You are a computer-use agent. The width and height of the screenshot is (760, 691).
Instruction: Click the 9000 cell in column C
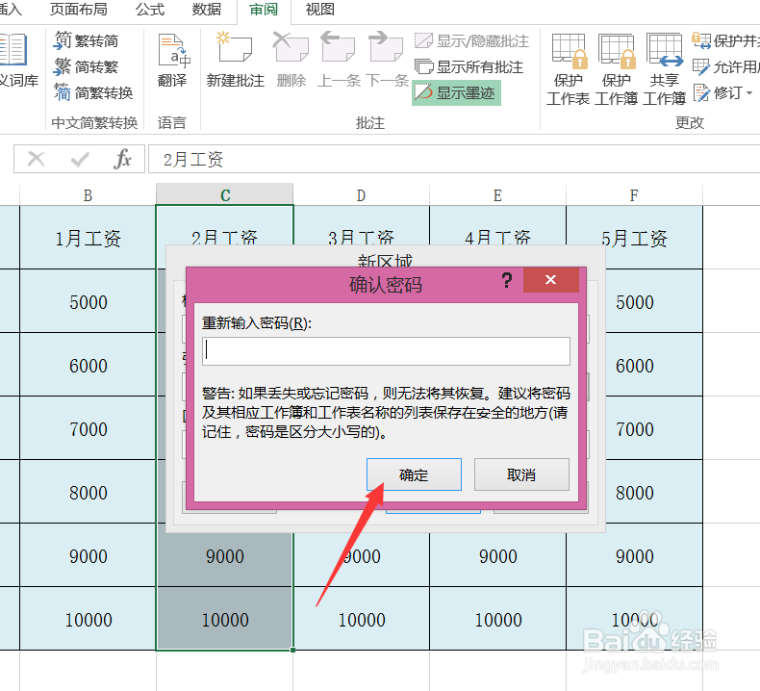(x=225, y=555)
